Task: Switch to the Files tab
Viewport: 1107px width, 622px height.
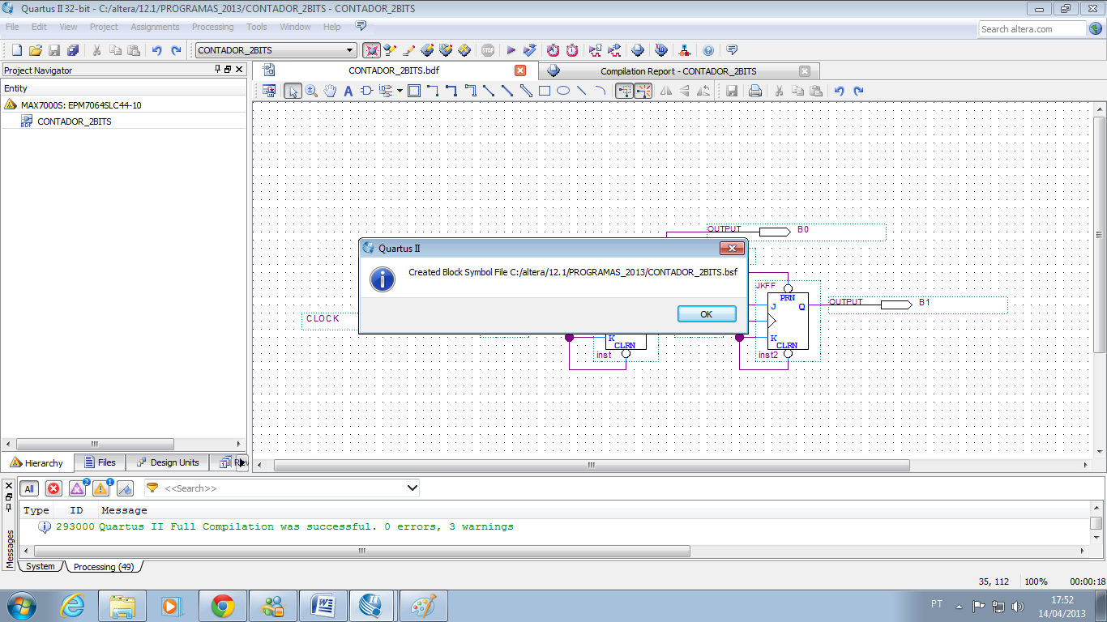Action: pyautogui.click(x=100, y=462)
